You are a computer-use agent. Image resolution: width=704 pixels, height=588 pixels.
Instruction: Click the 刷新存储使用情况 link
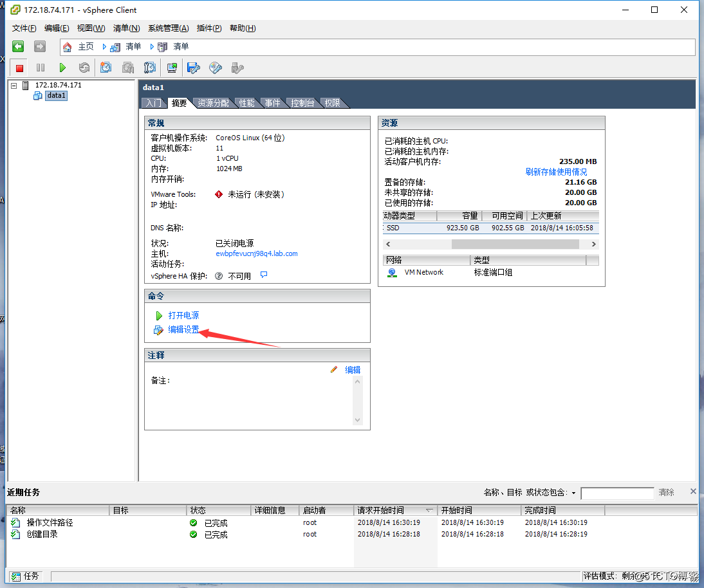pyautogui.click(x=556, y=172)
